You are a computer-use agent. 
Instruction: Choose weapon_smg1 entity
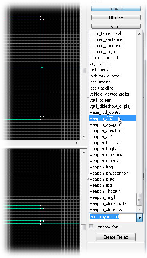click(112, 197)
